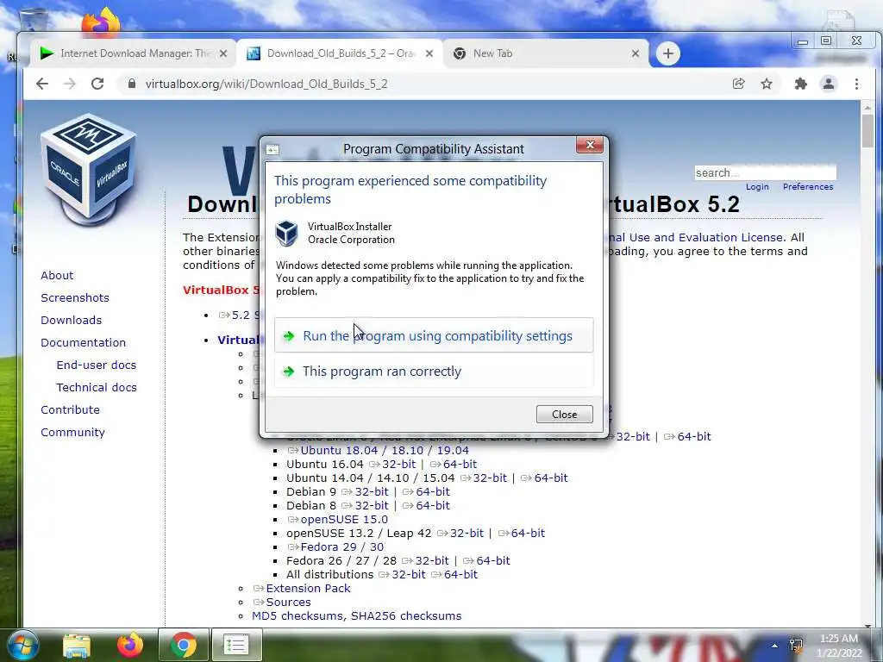Open About in the sidebar
Viewport: 883px width, 662px height.
pyautogui.click(x=57, y=275)
